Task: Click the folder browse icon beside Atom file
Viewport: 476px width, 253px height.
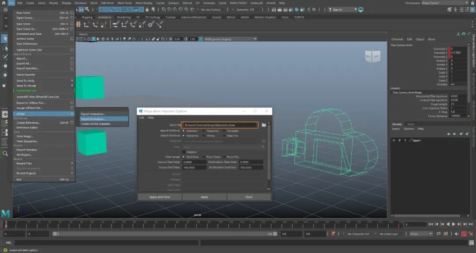Action: [x=264, y=125]
